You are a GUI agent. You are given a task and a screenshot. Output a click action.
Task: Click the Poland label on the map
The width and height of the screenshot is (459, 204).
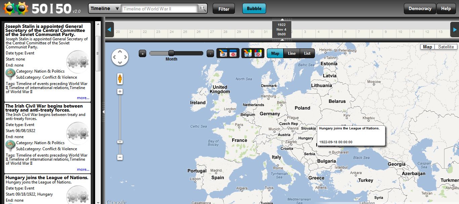tap(302, 108)
